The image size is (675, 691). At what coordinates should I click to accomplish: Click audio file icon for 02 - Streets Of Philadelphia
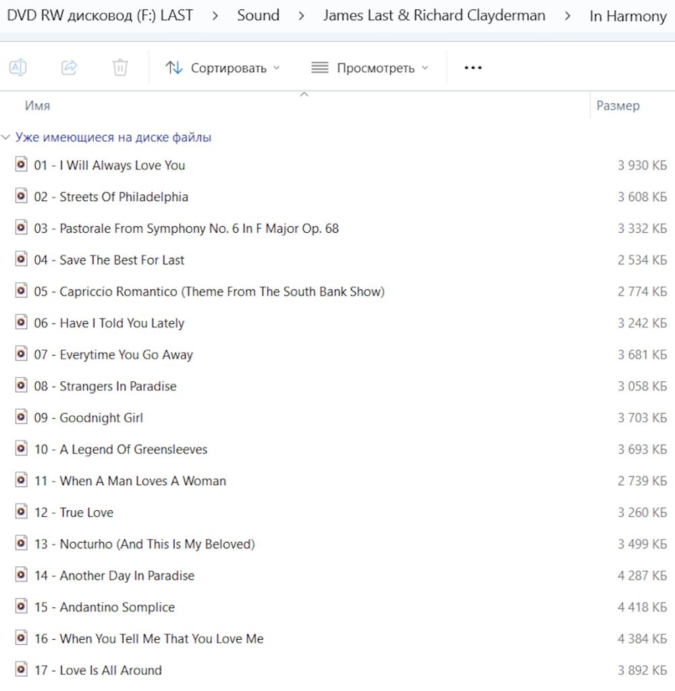point(21,196)
